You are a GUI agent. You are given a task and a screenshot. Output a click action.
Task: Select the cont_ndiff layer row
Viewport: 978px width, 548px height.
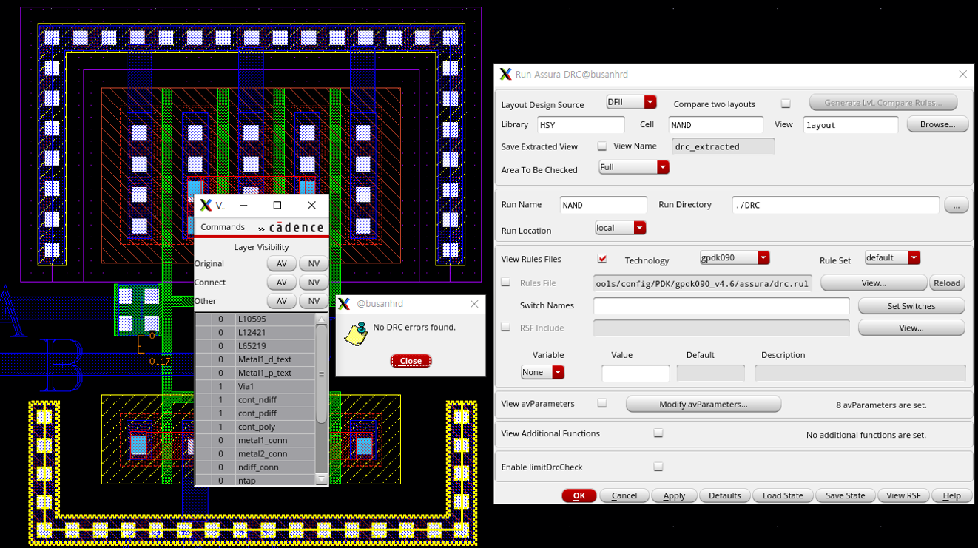click(254, 399)
